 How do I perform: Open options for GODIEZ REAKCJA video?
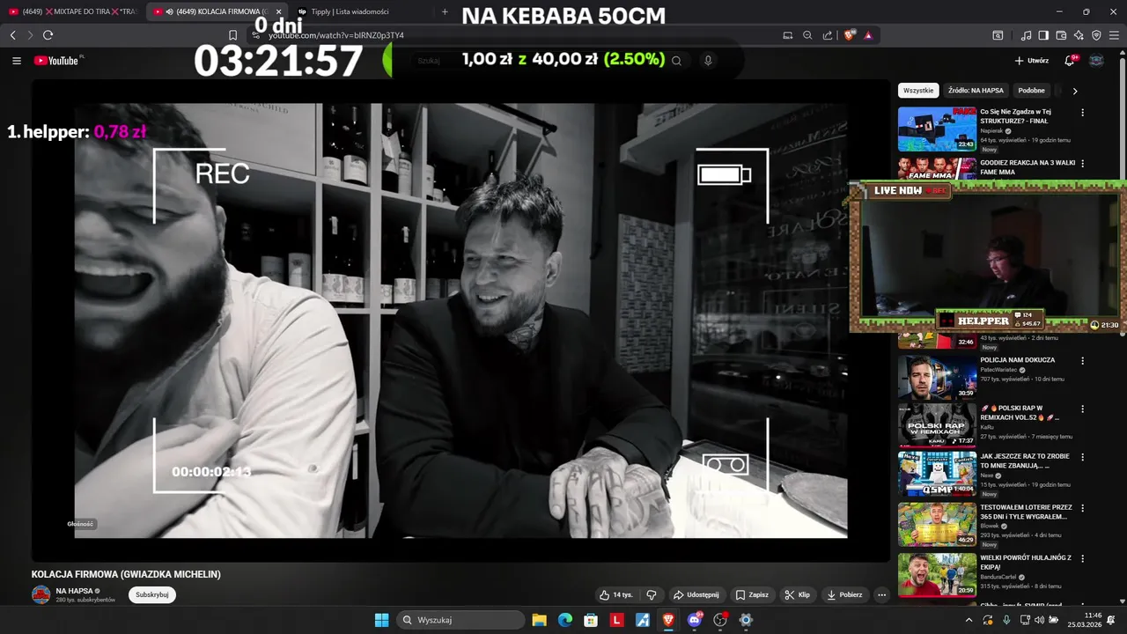click(1083, 164)
